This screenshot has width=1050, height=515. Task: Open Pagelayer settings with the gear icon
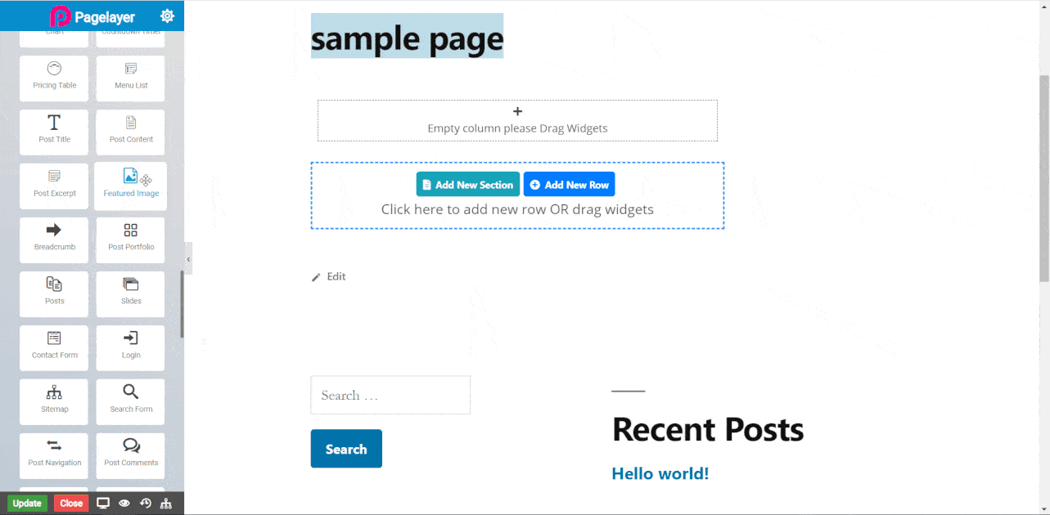[167, 15]
